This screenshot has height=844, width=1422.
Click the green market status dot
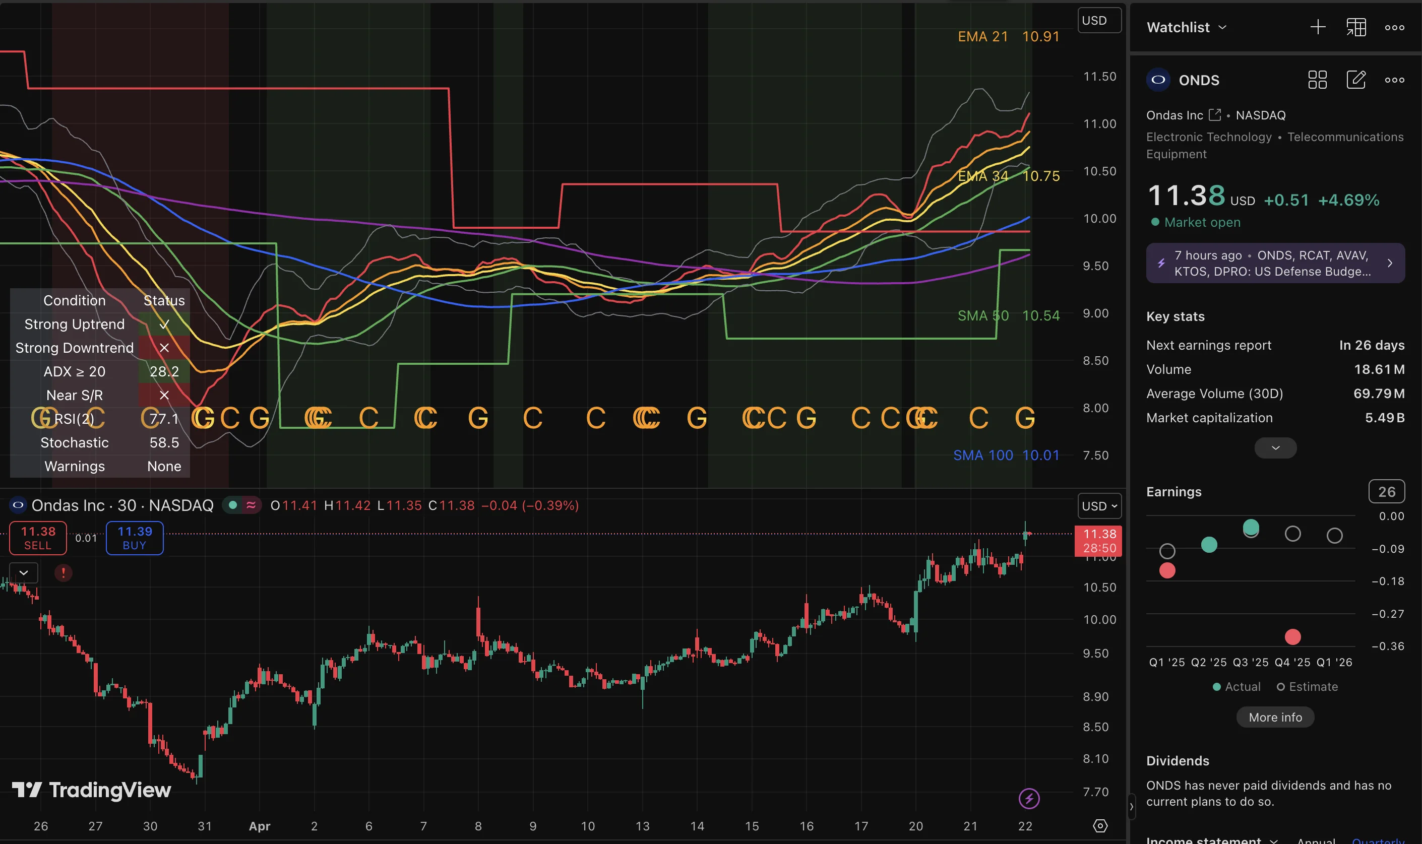point(233,505)
